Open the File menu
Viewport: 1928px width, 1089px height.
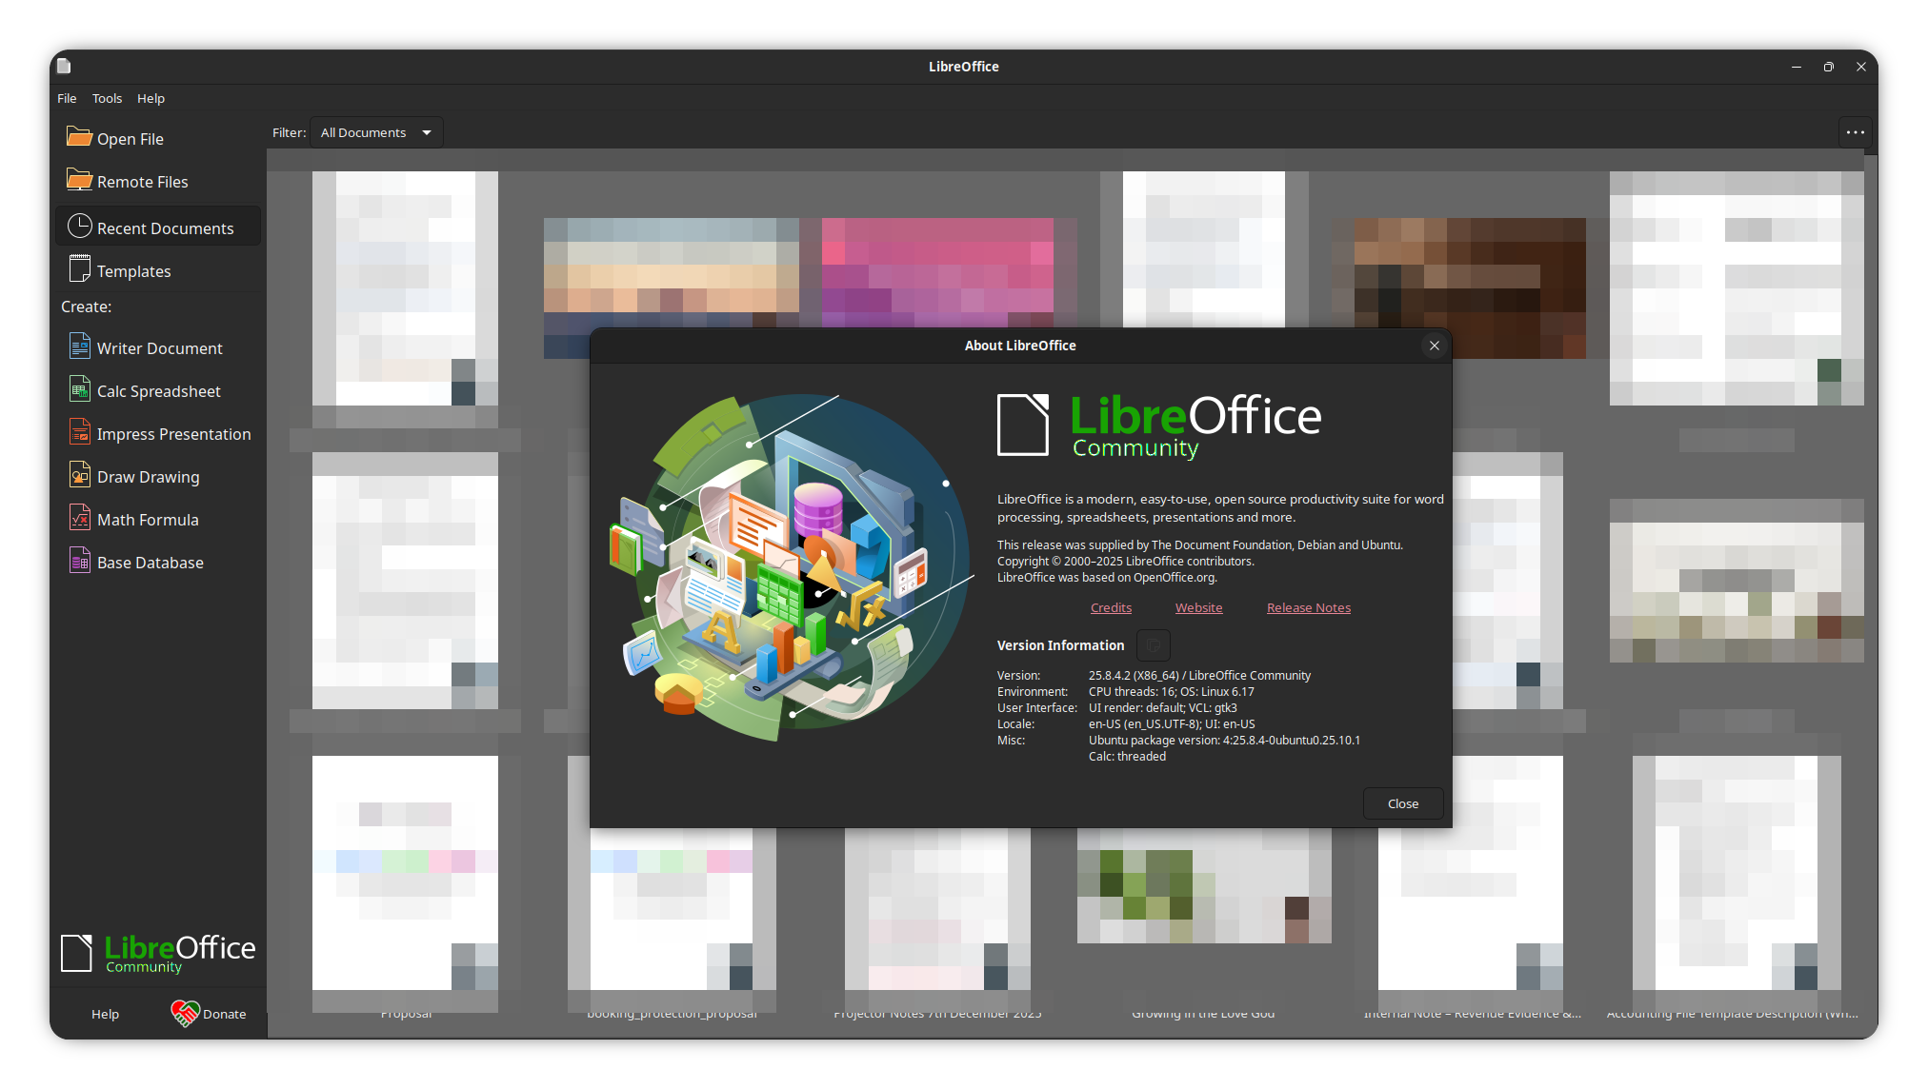66,98
